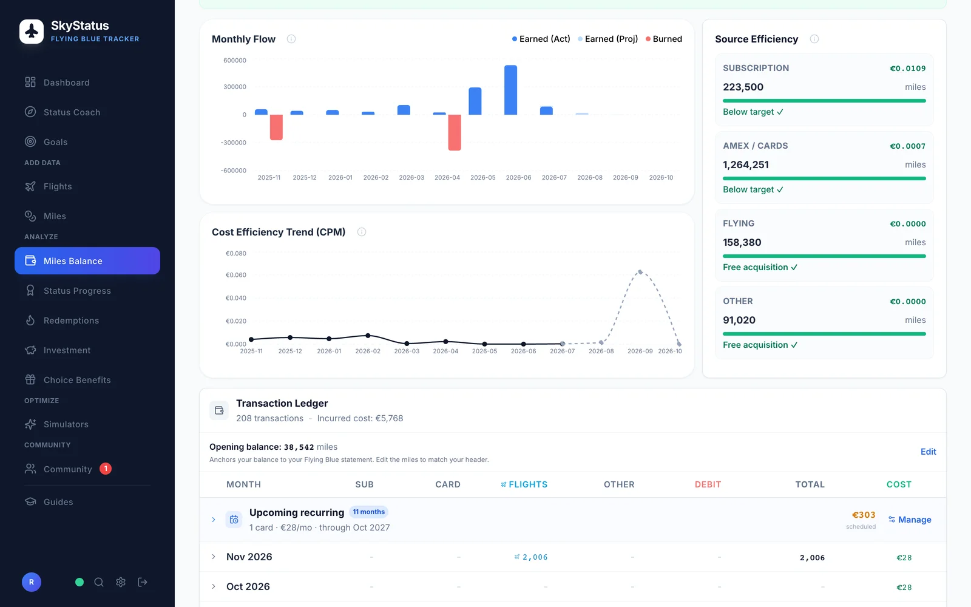The width and height of the screenshot is (971, 607).
Task: Click the Nov 2026 flights value 2,006
Action: pos(531,557)
